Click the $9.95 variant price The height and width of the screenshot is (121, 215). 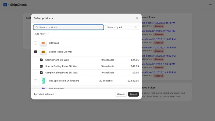[135, 73]
